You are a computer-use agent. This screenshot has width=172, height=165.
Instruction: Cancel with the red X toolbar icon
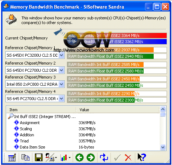[x=128, y=157]
